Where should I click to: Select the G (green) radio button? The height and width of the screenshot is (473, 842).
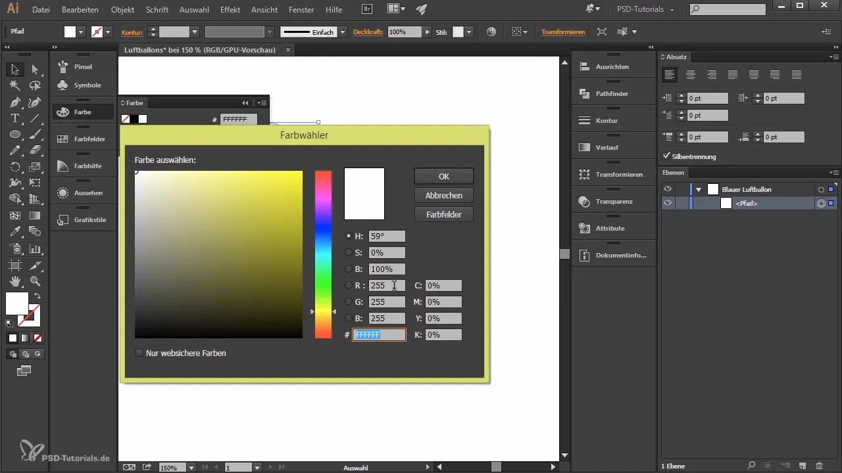(x=349, y=302)
